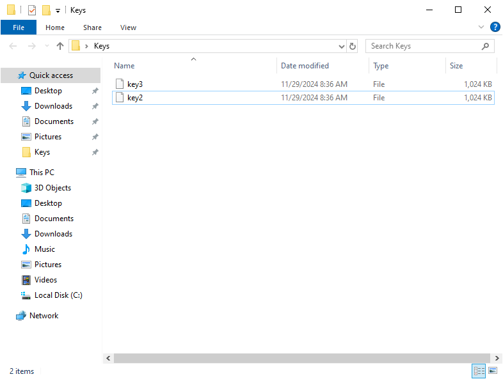Click the horizontal scrollbar left arrow
Viewport: 503px width, 379px height.
click(108, 358)
